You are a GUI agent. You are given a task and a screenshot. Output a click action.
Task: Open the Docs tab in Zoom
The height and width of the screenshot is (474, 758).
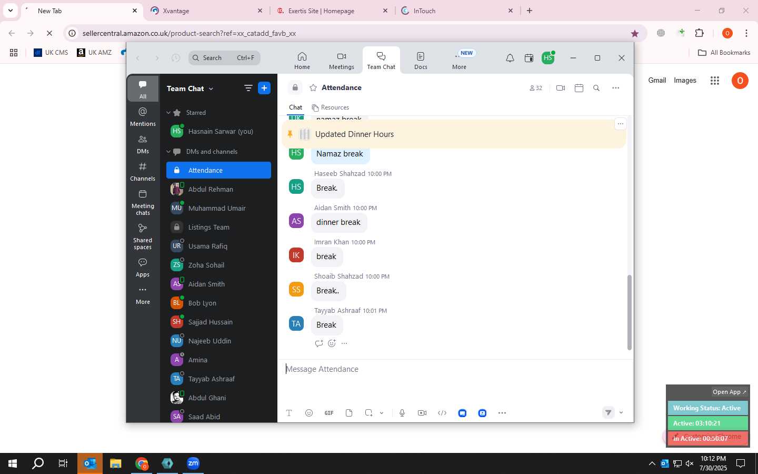421,60
